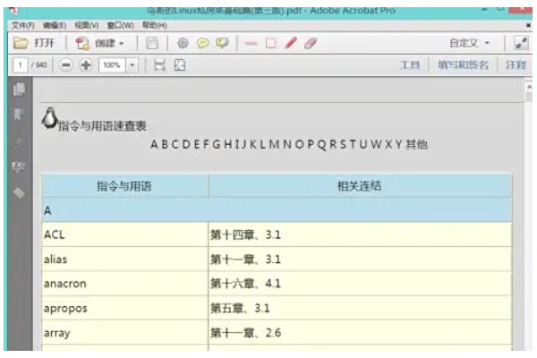Click the array table cell
The image size is (537, 358).
coord(125,333)
